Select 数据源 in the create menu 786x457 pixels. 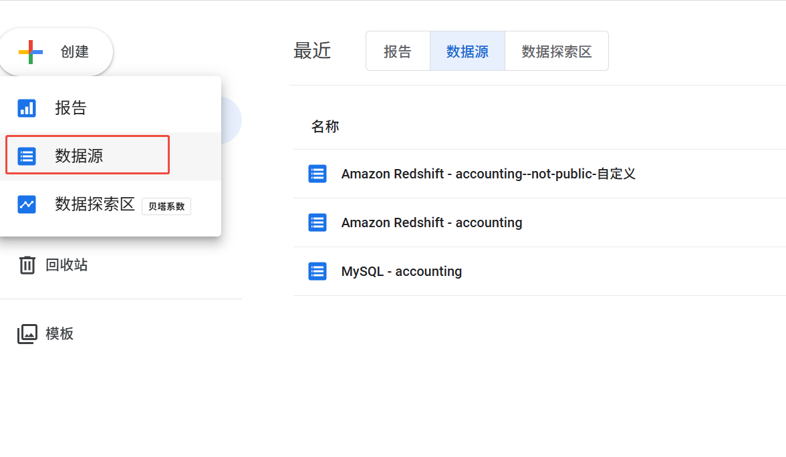79,156
